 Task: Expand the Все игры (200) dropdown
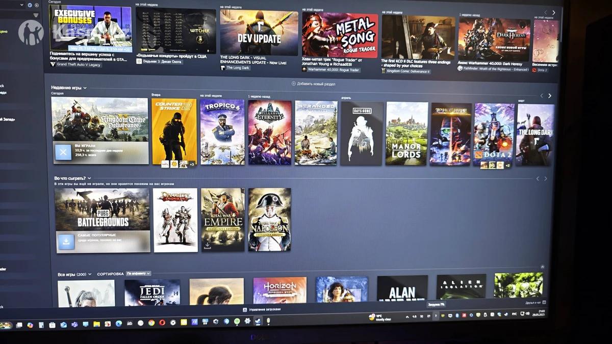(90, 274)
